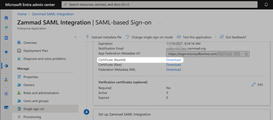Download the Federation Metadata XML
This screenshot has width=273, height=120.
tap(173, 70)
